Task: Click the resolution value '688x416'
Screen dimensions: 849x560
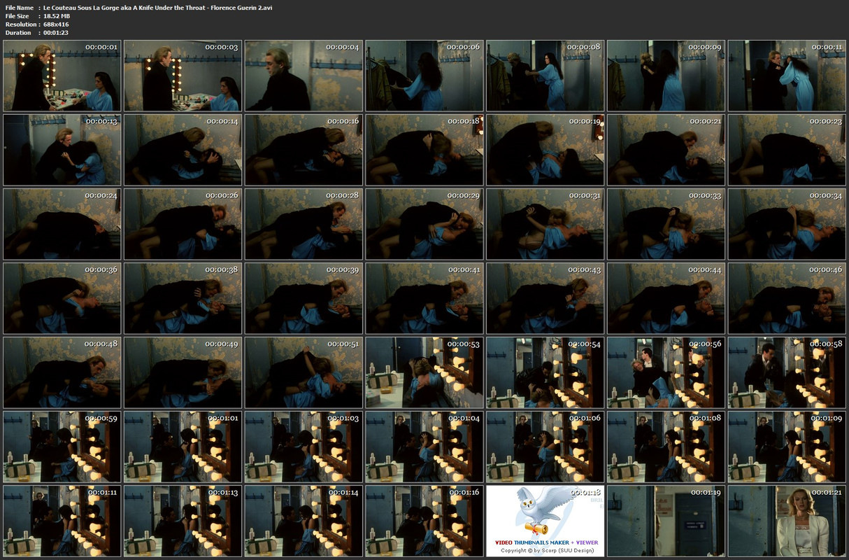Action: pyautogui.click(x=56, y=24)
